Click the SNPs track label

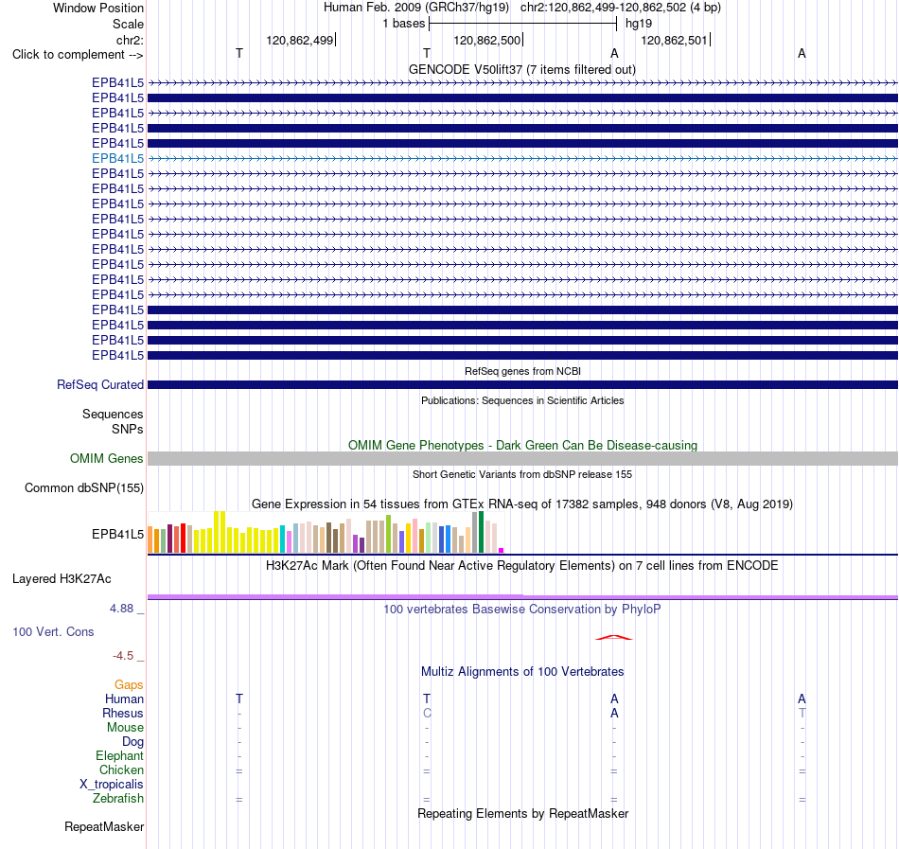tap(128, 429)
